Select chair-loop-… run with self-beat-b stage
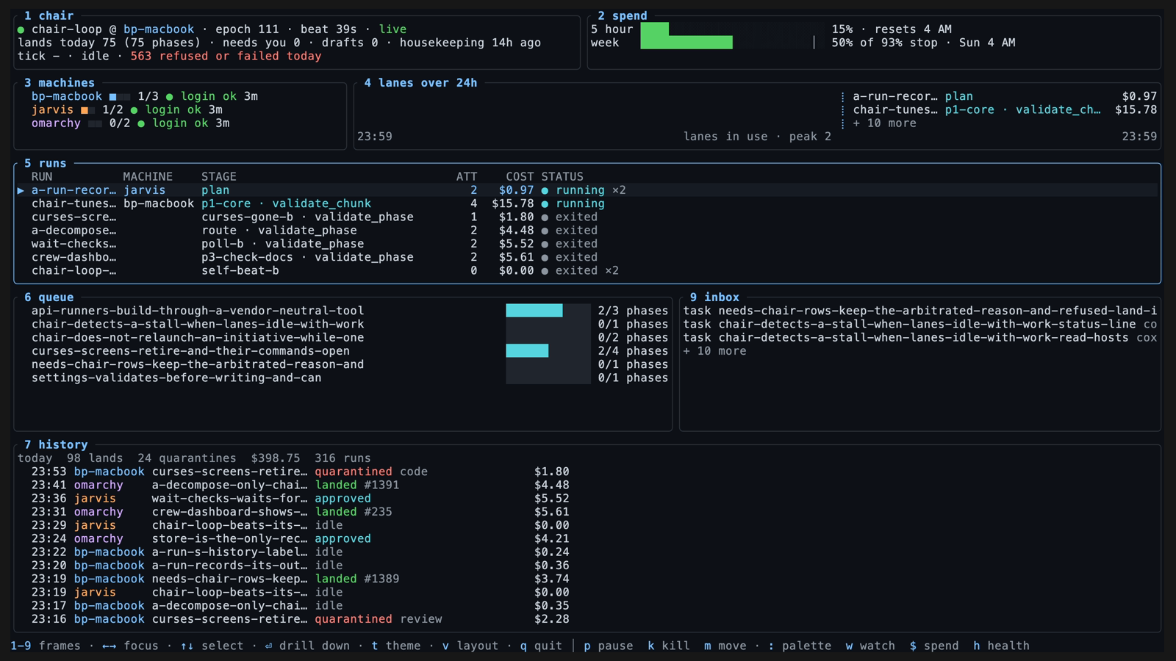 587,271
